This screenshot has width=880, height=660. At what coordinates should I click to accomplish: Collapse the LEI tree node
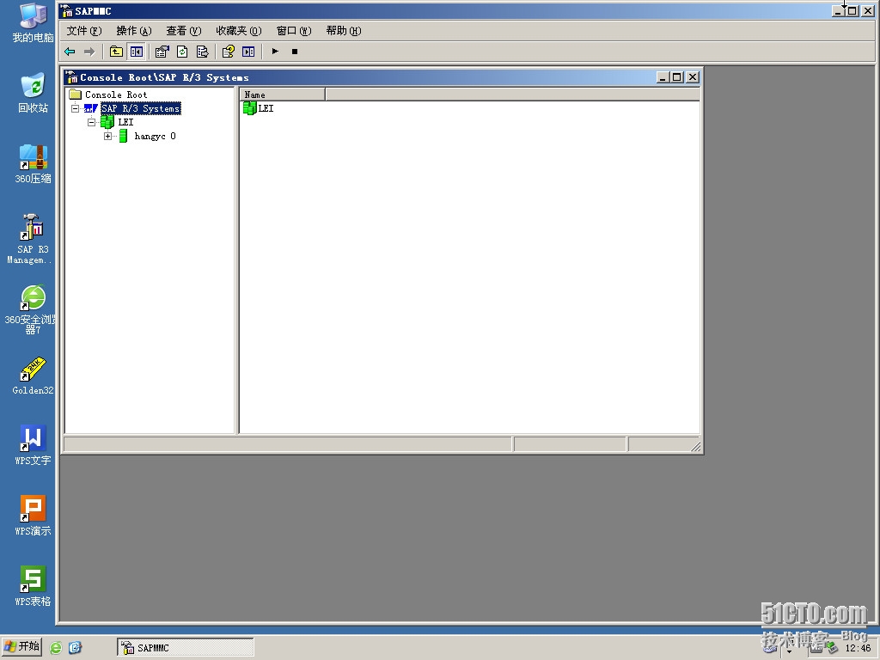point(91,122)
